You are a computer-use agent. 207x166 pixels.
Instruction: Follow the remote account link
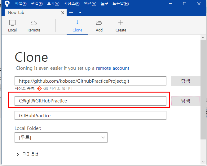tap(112, 68)
